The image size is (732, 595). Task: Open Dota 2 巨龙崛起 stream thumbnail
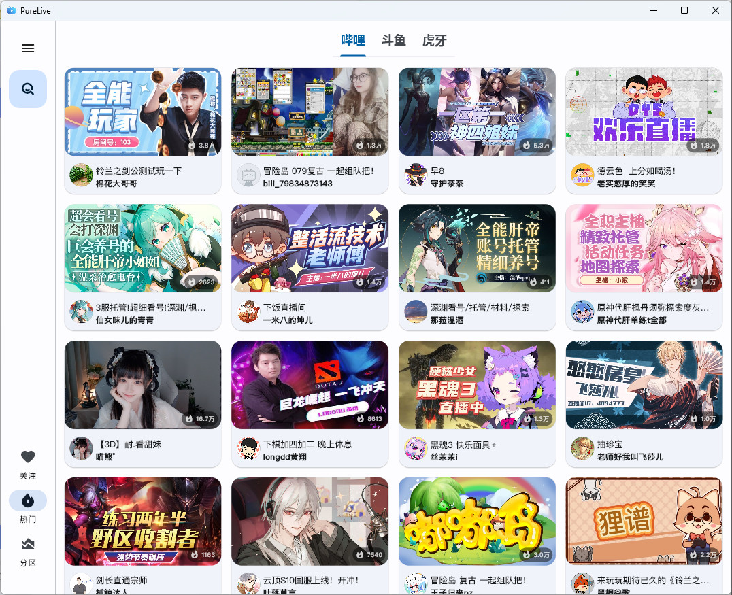click(x=310, y=385)
